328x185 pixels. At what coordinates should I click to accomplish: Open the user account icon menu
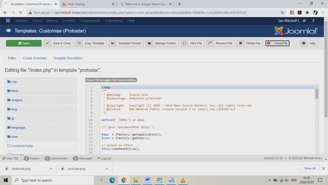coord(313,21)
